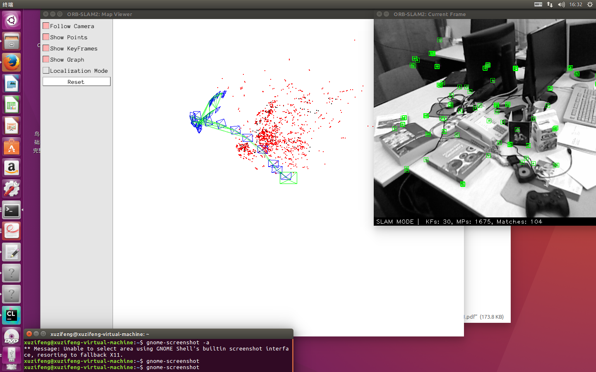Open the Amazon launcher icon

coord(11,168)
